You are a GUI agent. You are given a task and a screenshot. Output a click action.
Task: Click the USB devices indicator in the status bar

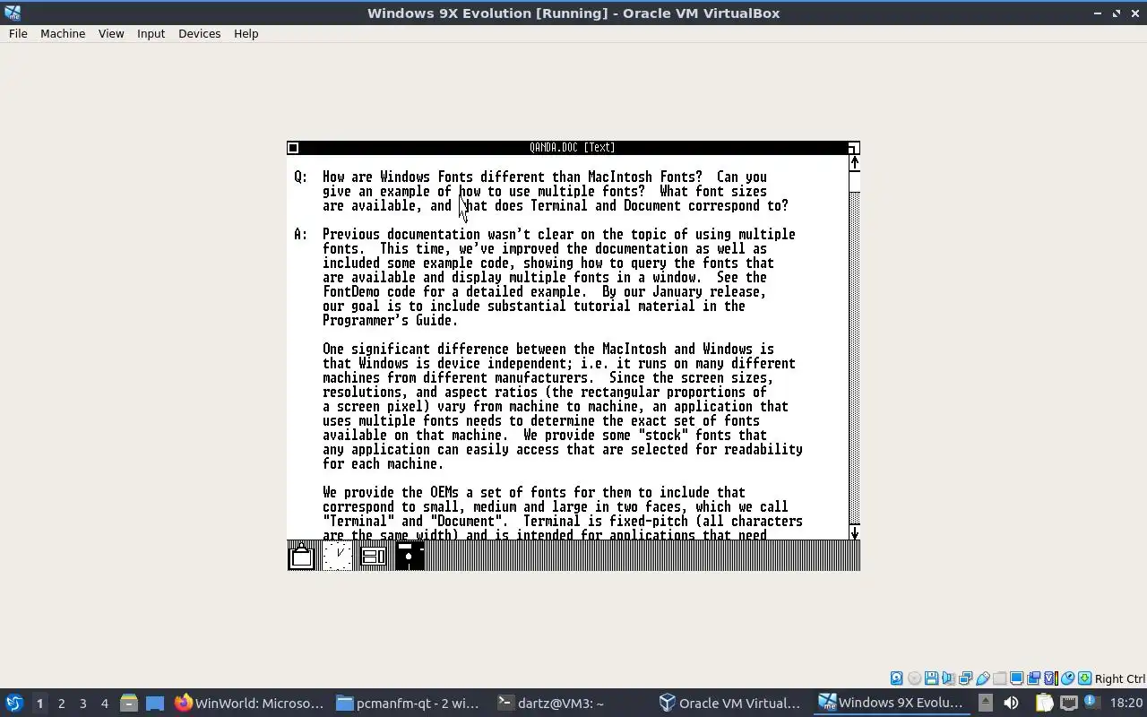[982, 678]
